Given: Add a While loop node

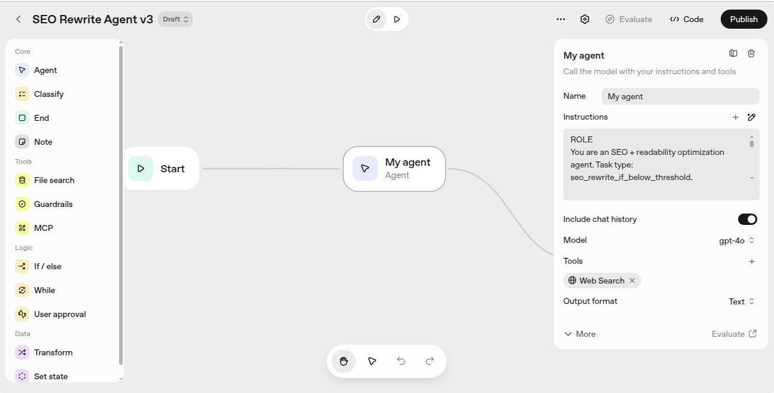Looking at the screenshot, I should (x=44, y=290).
